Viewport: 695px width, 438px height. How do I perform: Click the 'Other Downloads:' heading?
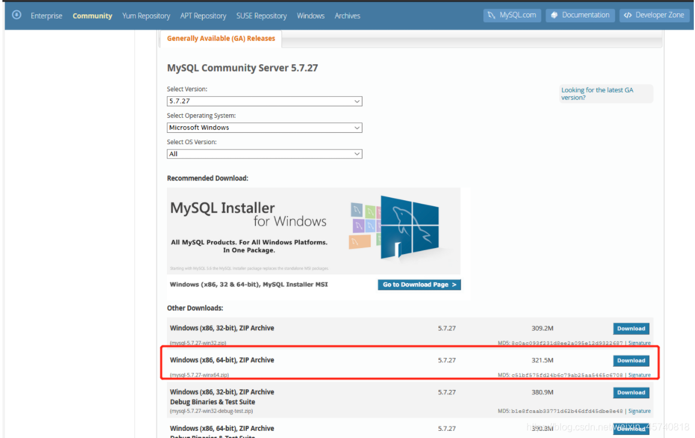(195, 308)
